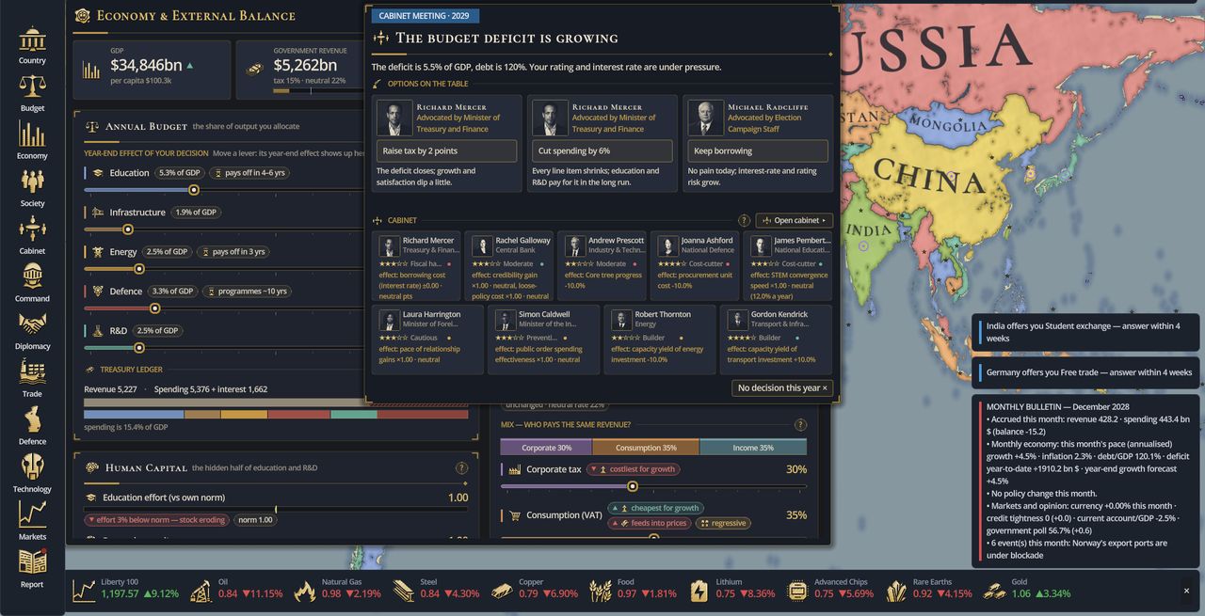Open the Country section in the sidebar

tap(32, 46)
